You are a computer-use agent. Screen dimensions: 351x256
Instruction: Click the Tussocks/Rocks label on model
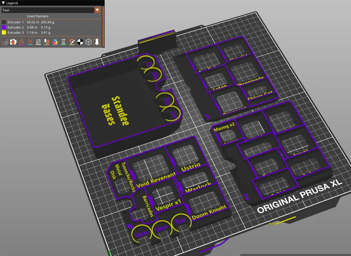tap(128, 177)
